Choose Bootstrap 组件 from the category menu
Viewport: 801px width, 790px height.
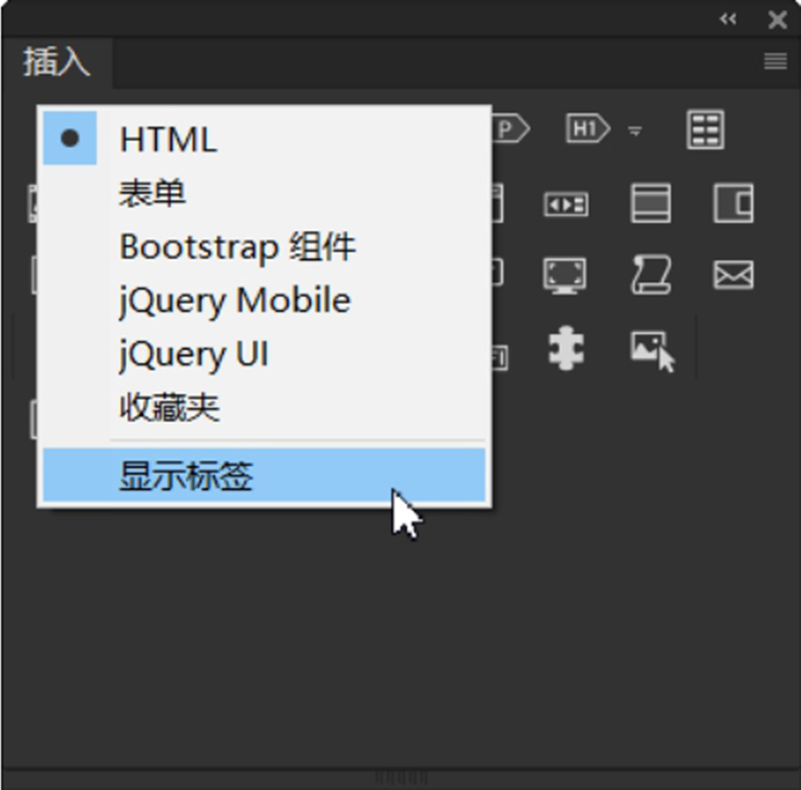click(x=264, y=247)
